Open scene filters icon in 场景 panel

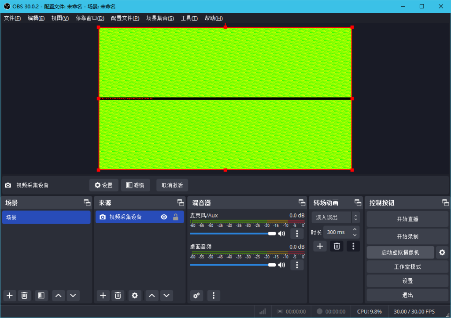[x=41, y=296]
